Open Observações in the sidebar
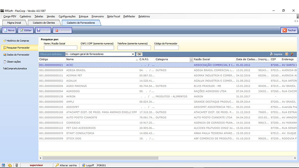 (14, 62)
